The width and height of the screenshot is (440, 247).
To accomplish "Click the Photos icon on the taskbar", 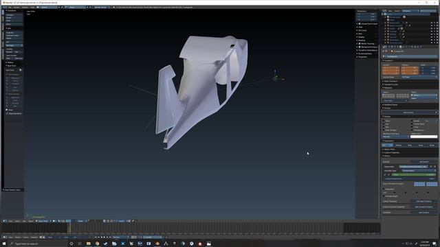I will (209, 244).
